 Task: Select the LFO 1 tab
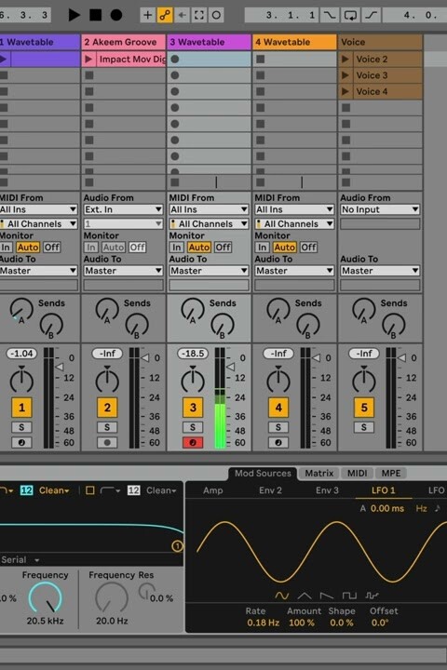click(384, 490)
